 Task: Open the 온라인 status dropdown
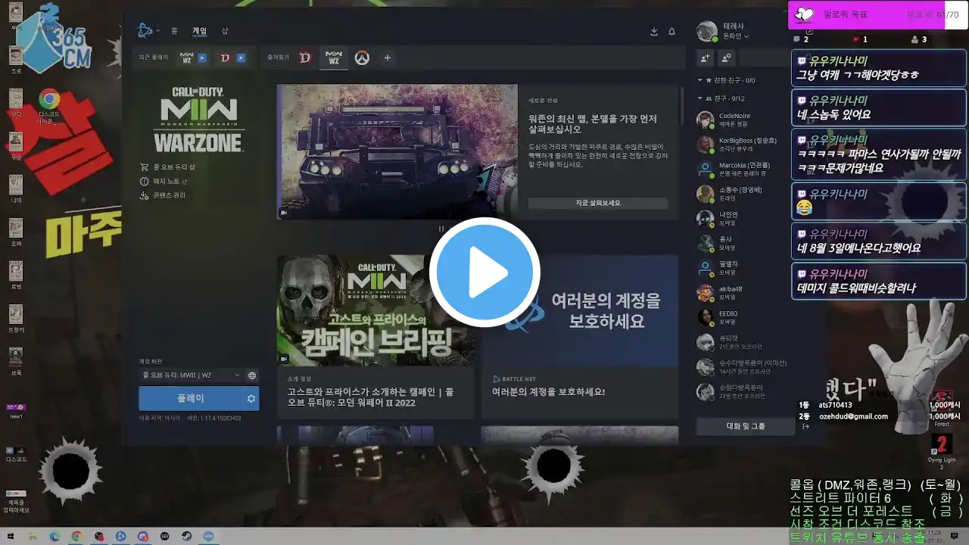click(736, 36)
